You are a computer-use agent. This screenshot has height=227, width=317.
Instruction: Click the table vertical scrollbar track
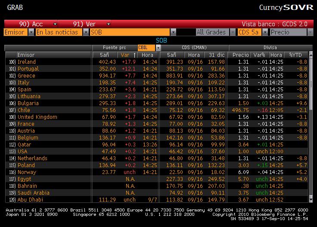click(311, 127)
